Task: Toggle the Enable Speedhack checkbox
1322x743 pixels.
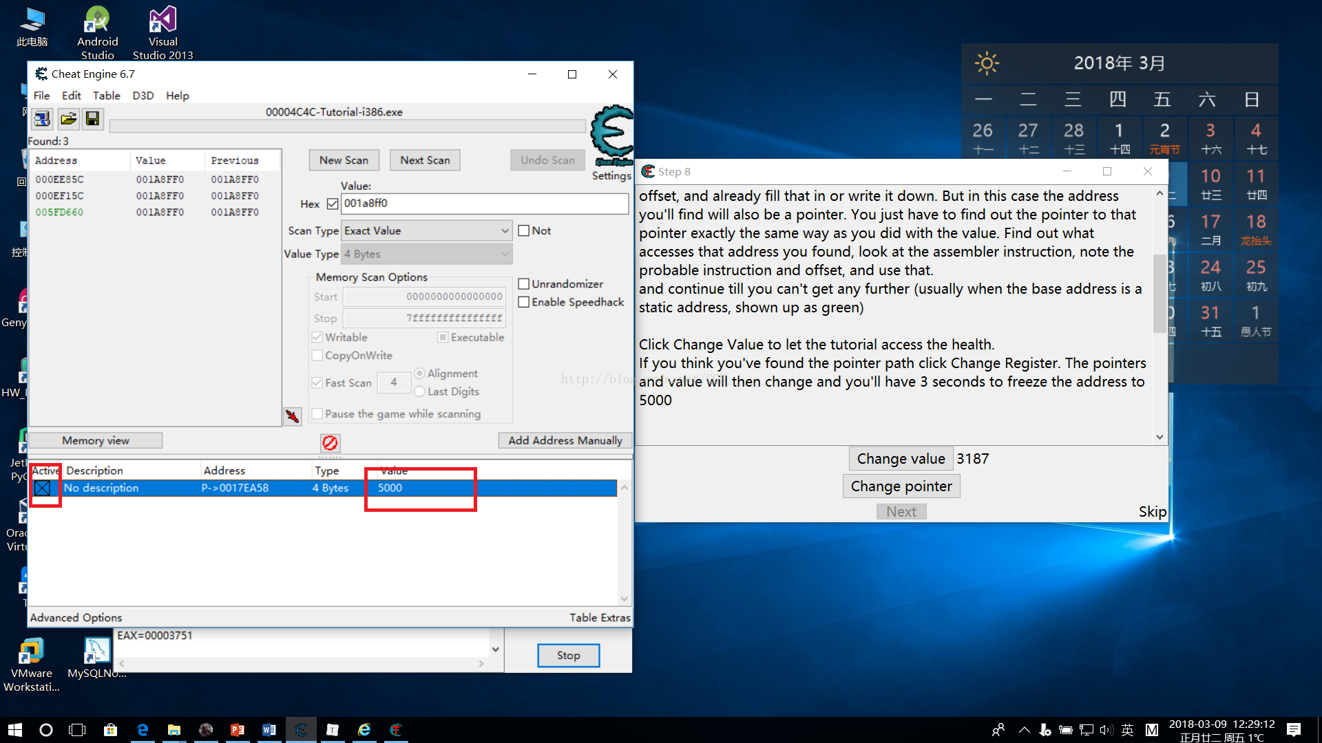Action: (x=524, y=302)
